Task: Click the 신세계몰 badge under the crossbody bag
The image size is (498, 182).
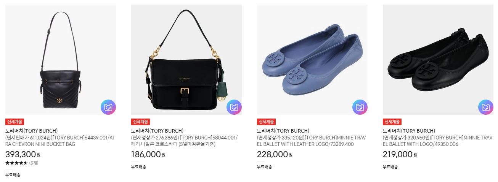Action: coord(140,122)
